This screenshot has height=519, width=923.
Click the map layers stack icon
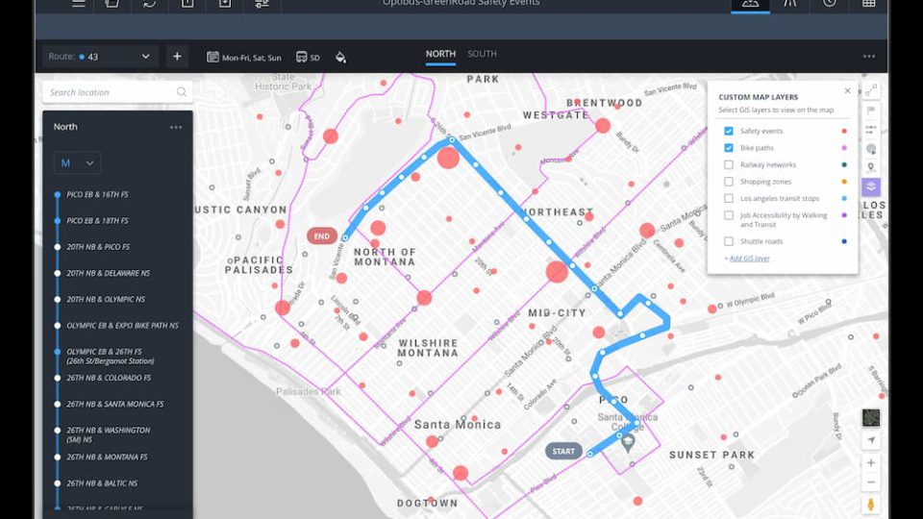click(x=870, y=186)
